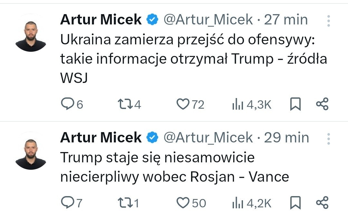Click the Artur Micek name on second tweet

pos(101,138)
